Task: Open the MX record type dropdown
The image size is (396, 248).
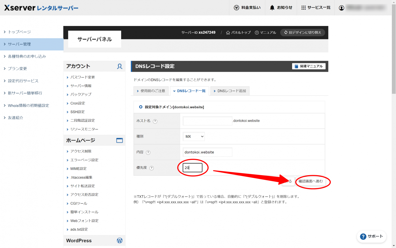Action: click(194, 136)
